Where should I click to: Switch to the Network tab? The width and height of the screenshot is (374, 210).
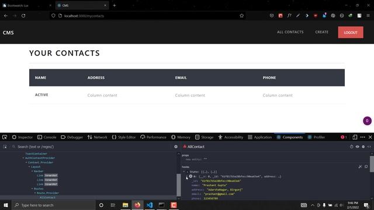(98, 137)
